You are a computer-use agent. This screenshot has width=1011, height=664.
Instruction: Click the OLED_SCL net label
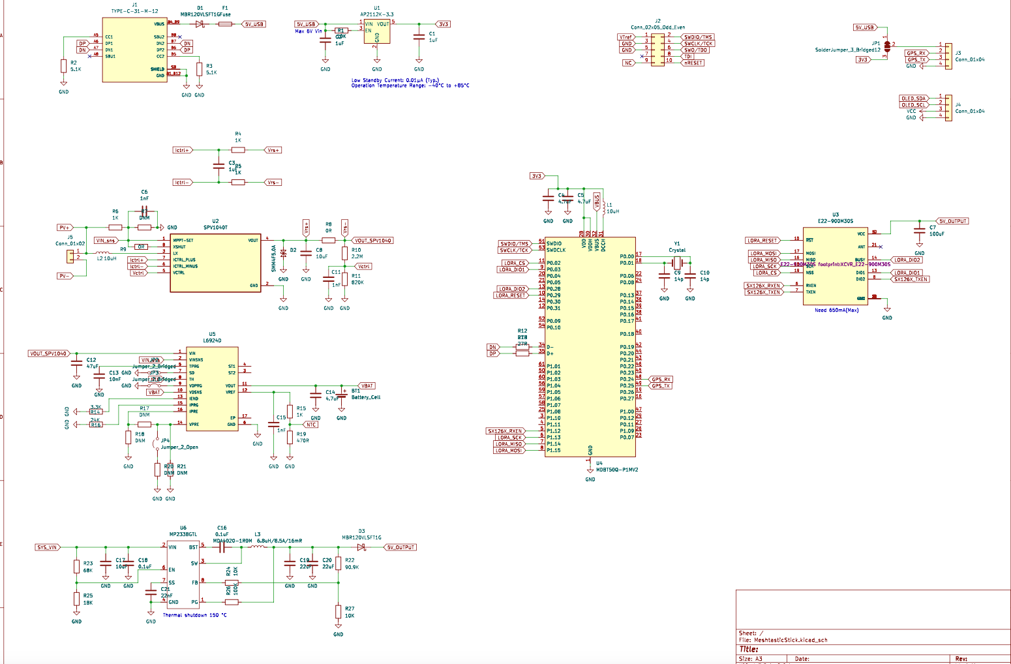(x=914, y=105)
